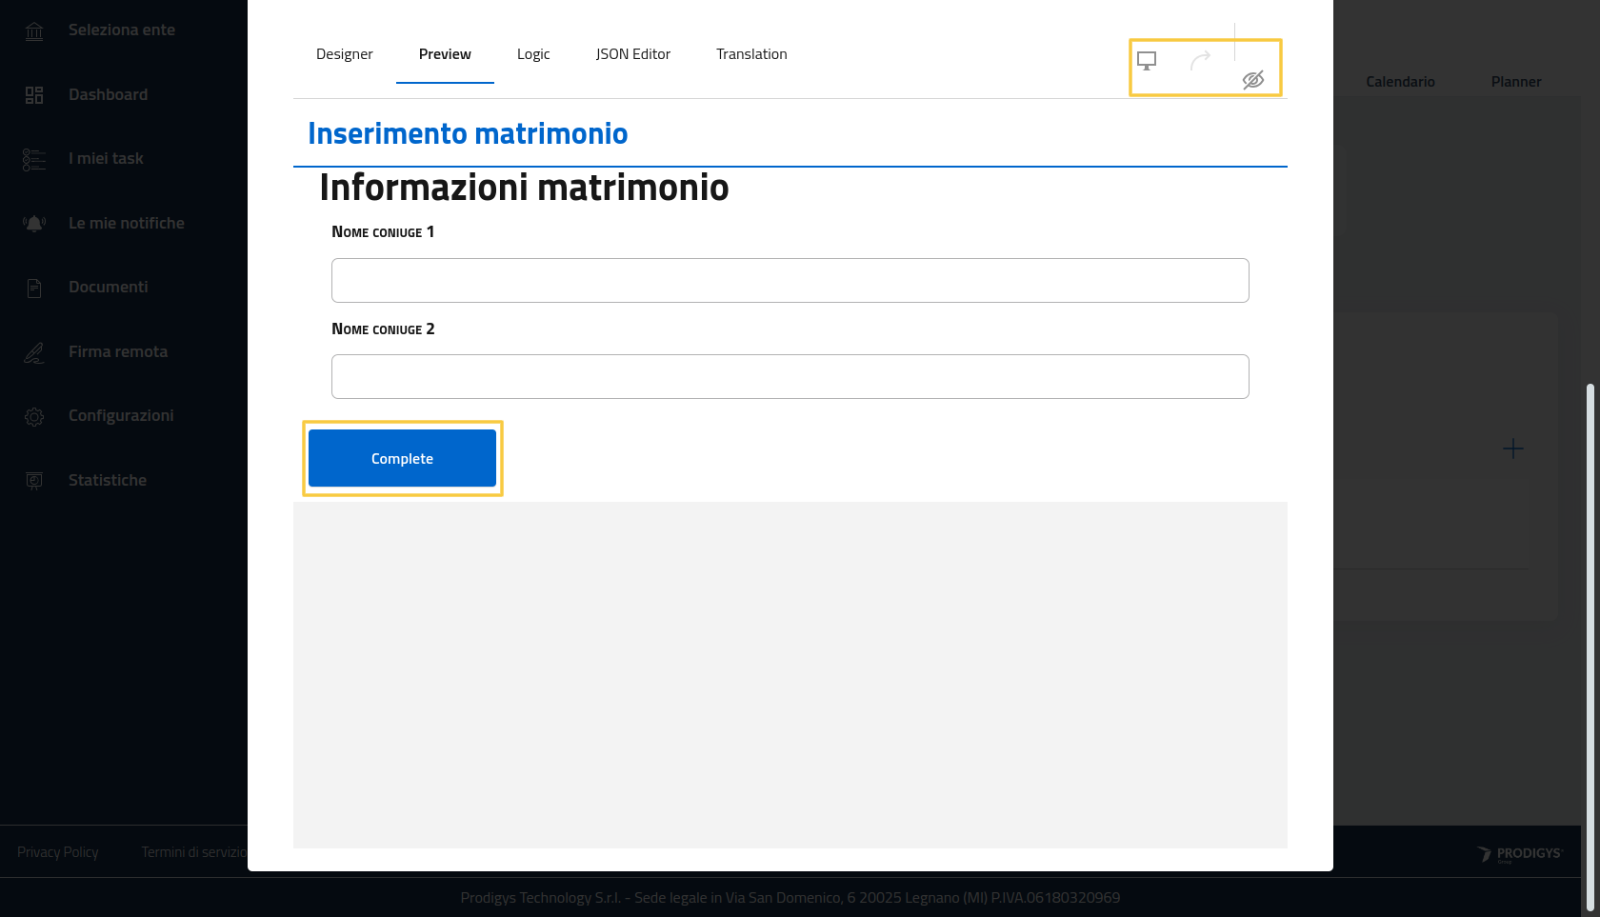The image size is (1600, 917).
Task: Click the I miei task list icon
Action: tap(34, 160)
